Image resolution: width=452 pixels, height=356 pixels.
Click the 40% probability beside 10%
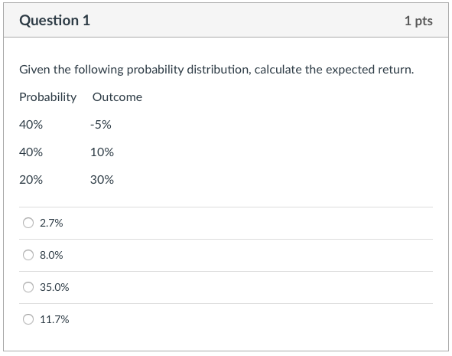31,152
